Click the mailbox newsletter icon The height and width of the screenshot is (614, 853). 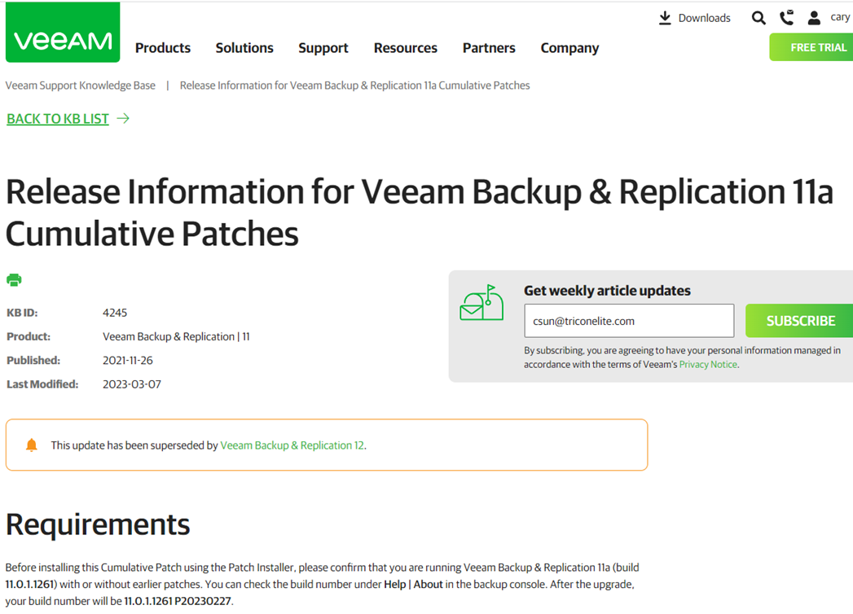481,302
